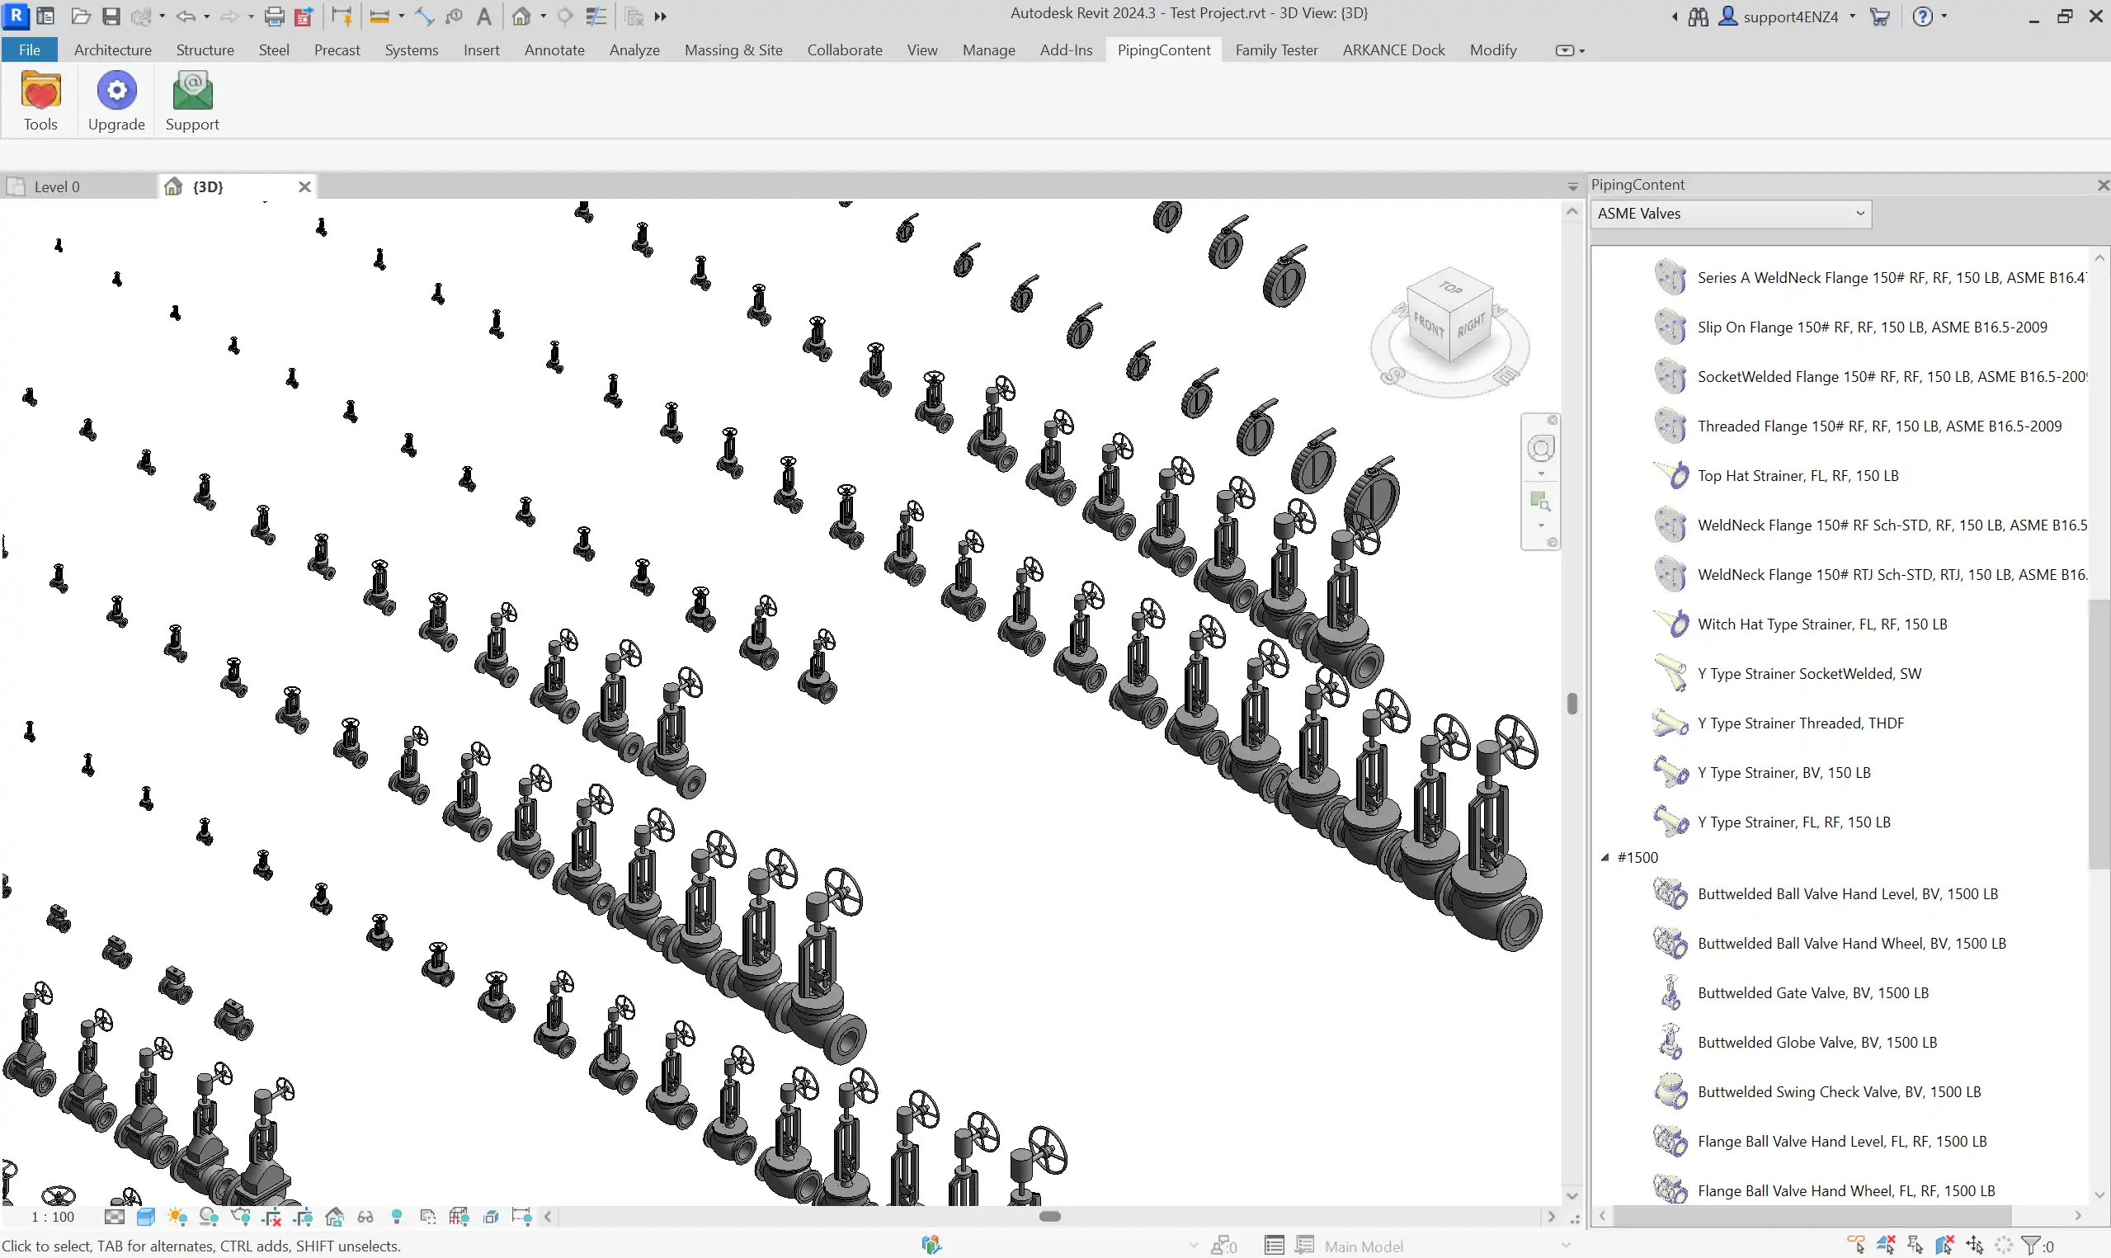Click the Temporary Hide/Isolate glasses icon
2111x1258 pixels.
365,1218
